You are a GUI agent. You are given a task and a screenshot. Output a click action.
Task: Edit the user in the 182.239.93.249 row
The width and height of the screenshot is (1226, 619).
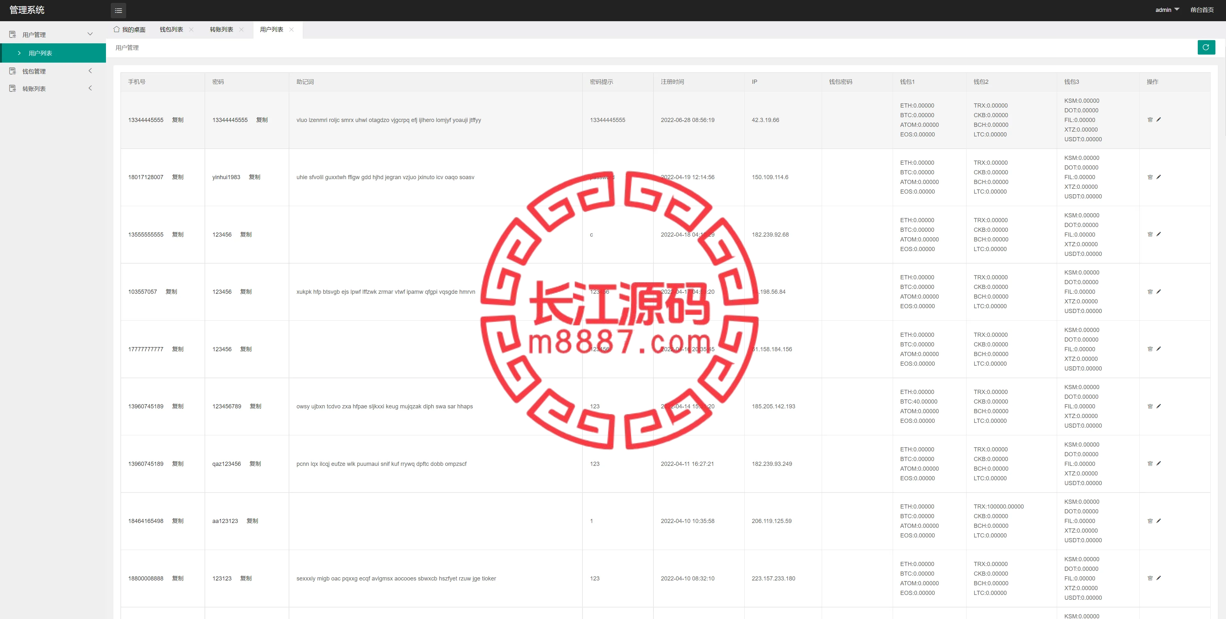point(1159,463)
